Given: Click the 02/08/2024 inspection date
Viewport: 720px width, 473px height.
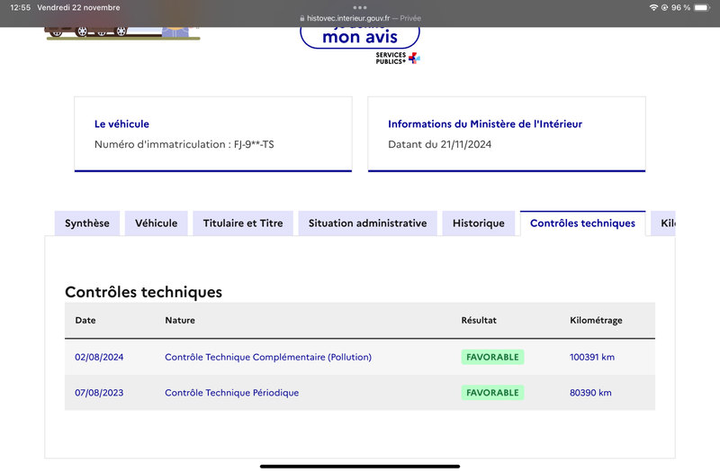Looking at the screenshot, I should click(99, 357).
